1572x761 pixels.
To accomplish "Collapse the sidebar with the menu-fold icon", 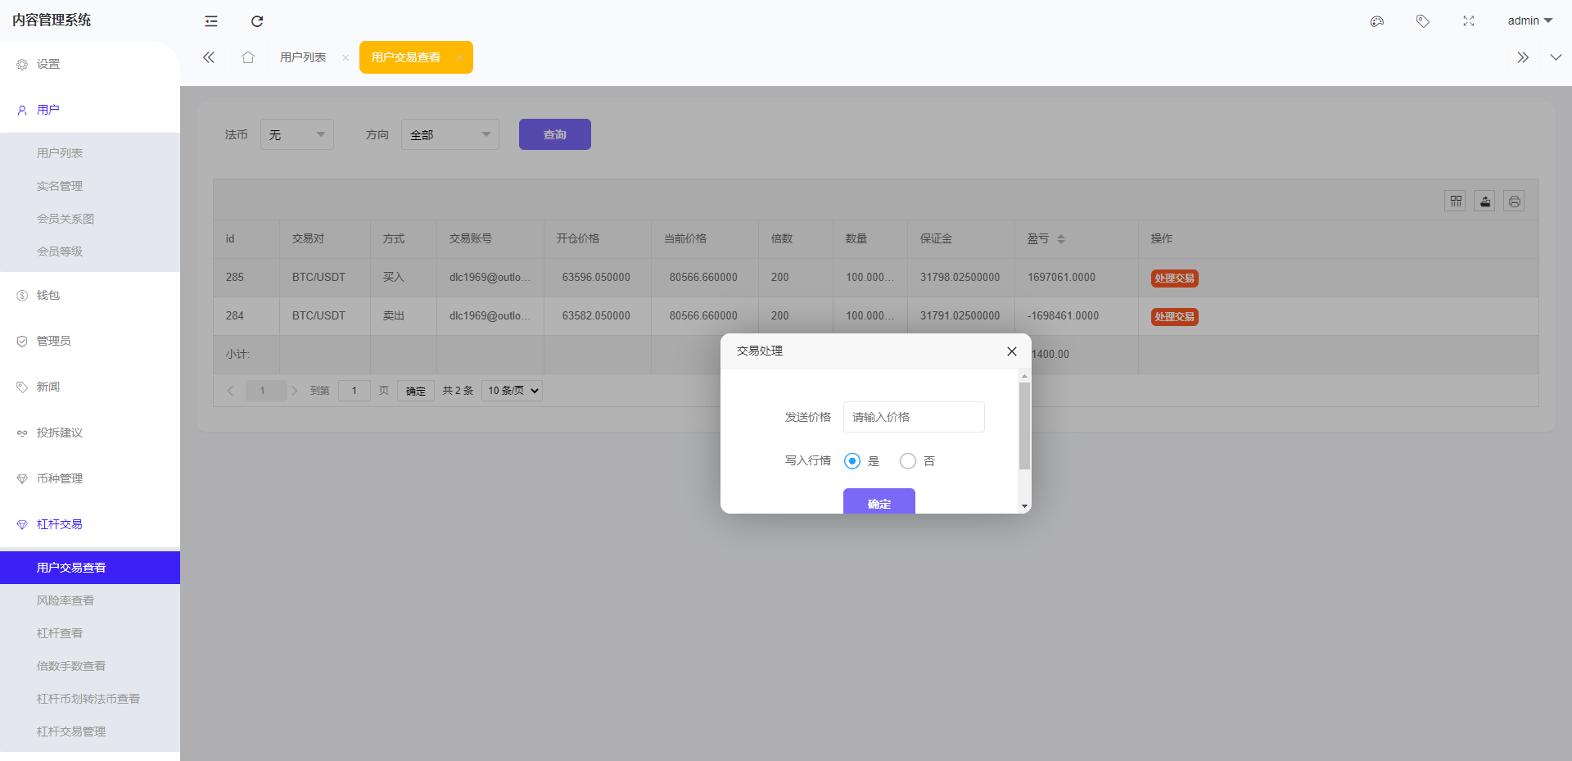I will coord(211,21).
